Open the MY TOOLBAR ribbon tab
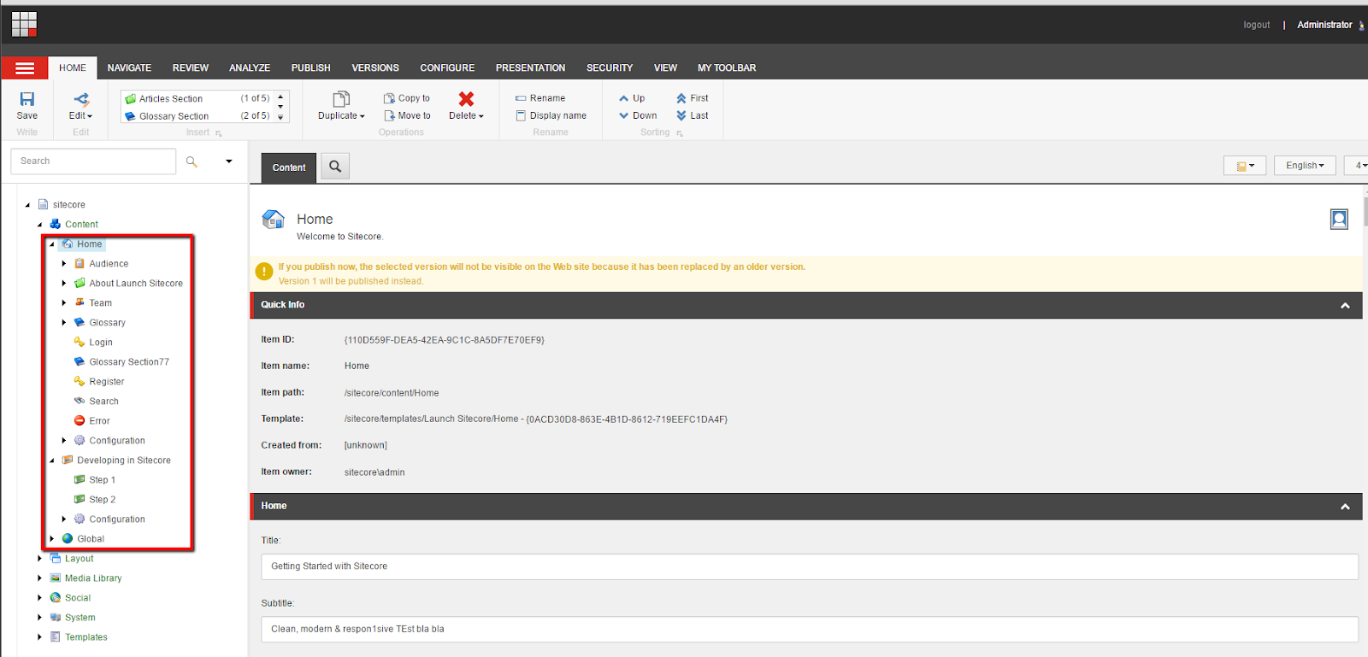The image size is (1368, 657). click(x=727, y=68)
